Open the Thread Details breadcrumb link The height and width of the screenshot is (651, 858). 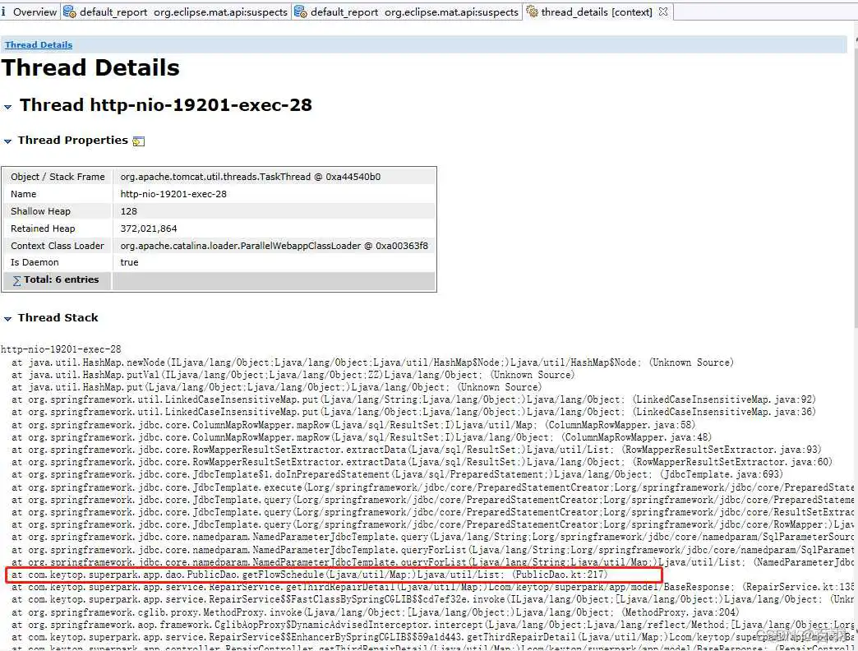[39, 45]
